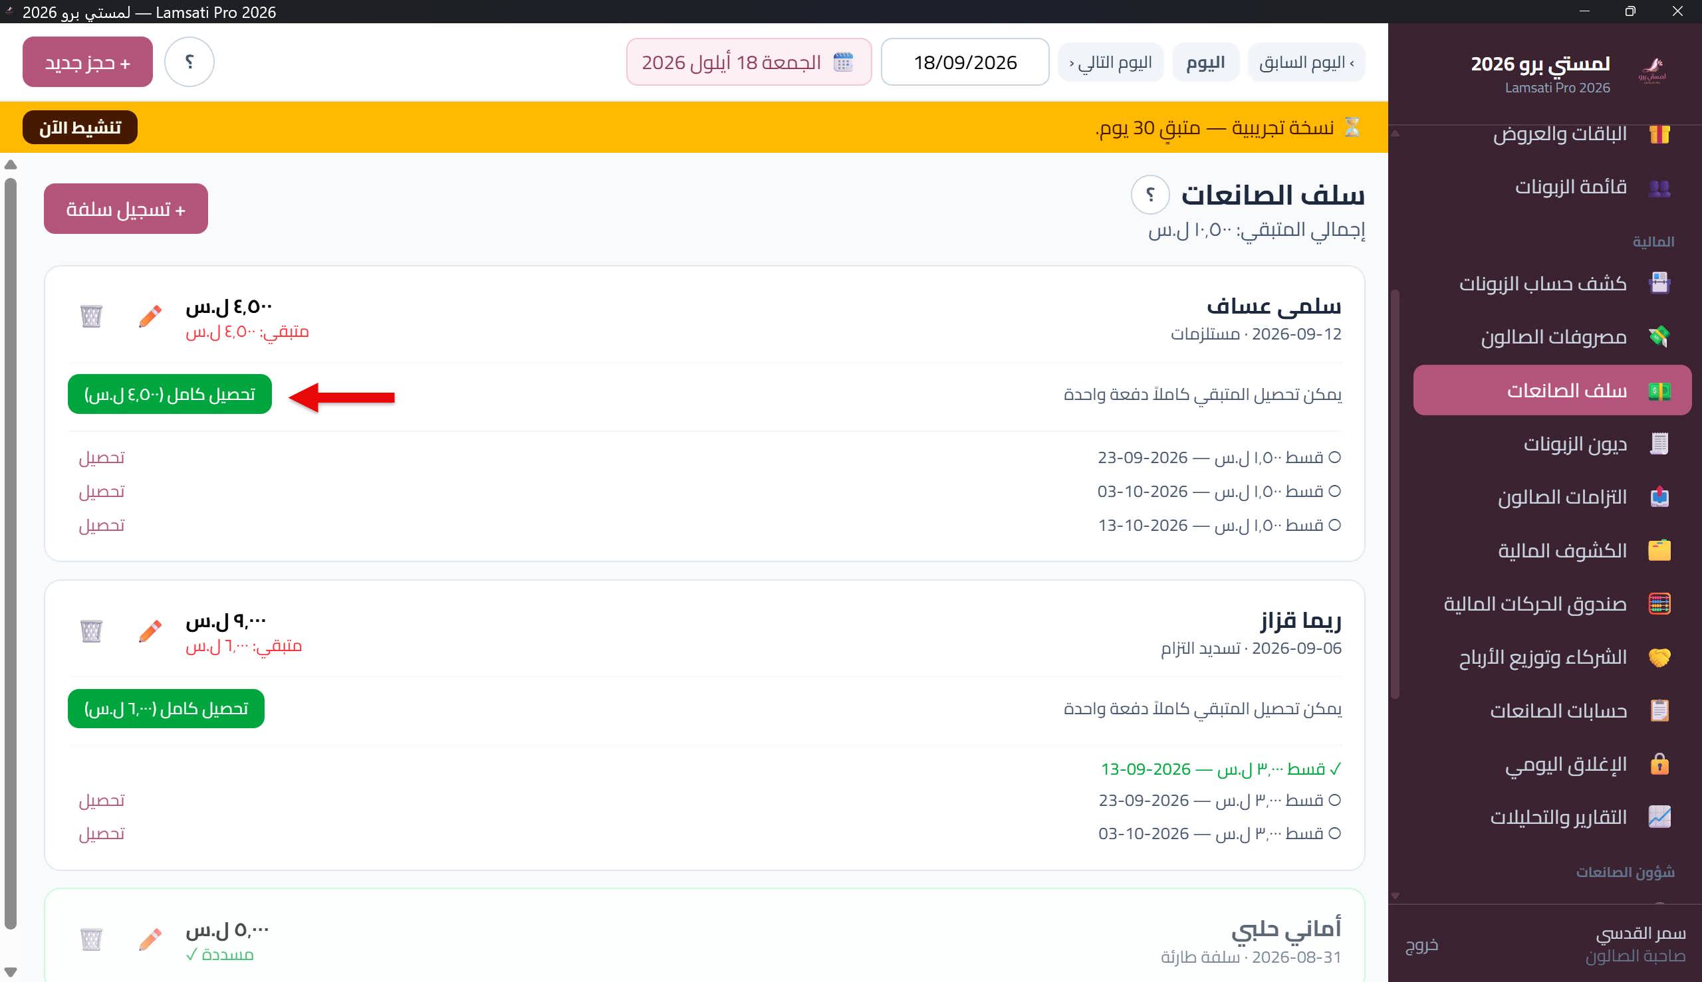
Task: Collect ريما قزاز installment dated 23-09-2026
Action: click(102, 801)
